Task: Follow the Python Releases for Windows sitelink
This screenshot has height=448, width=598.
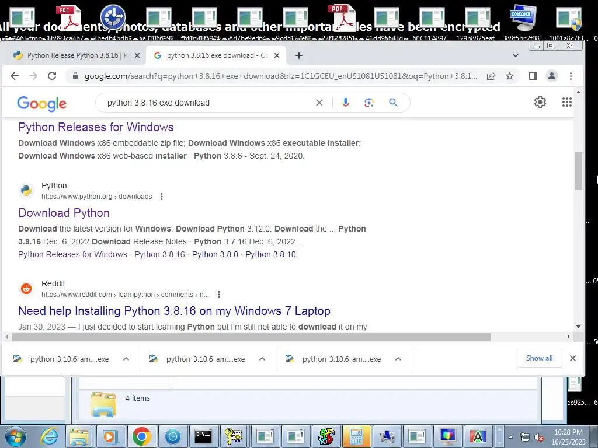Action: tap(72, 254)
